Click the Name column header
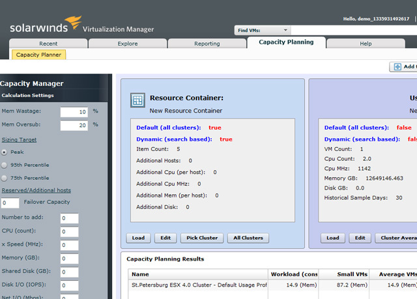The image size is (417, 299). click(198, 274)
